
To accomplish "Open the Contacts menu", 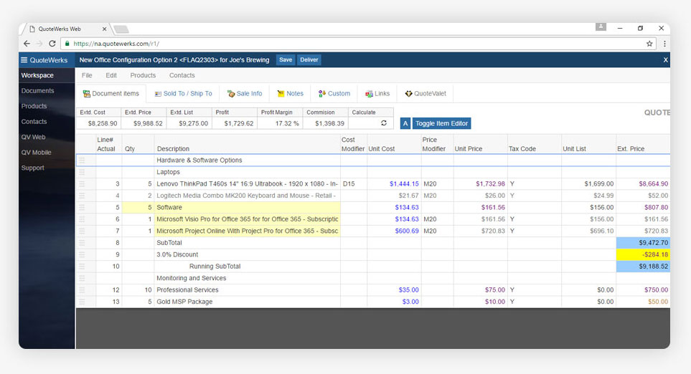I will (182, 75).
